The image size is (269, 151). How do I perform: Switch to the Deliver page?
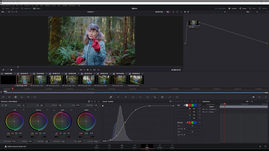point(172,147)
